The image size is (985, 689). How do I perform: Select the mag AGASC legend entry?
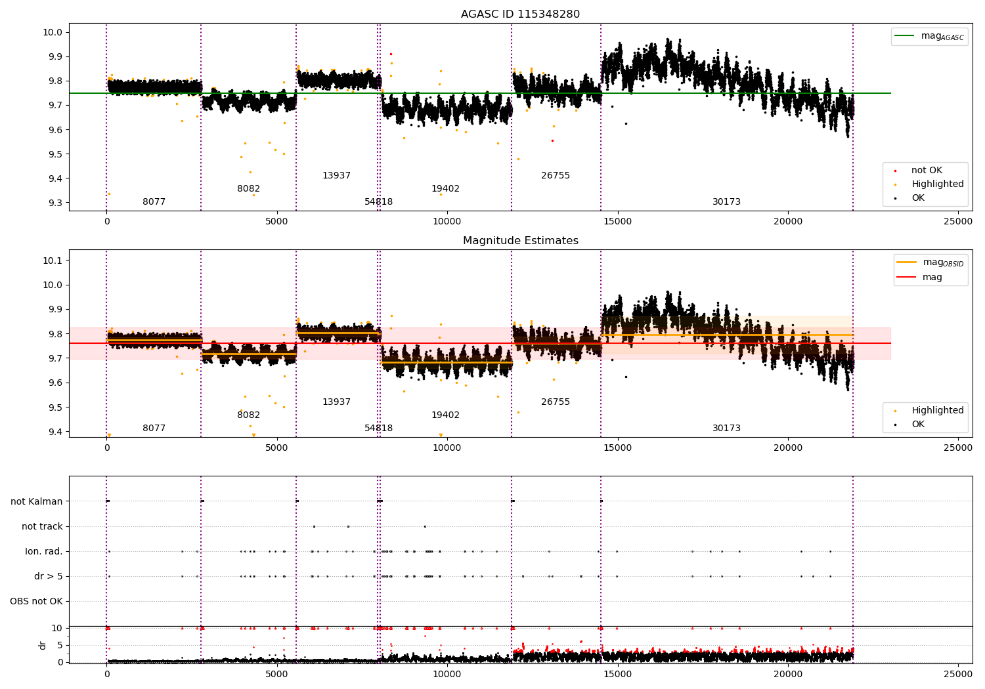pyautogui.click(x=929, y=36)
